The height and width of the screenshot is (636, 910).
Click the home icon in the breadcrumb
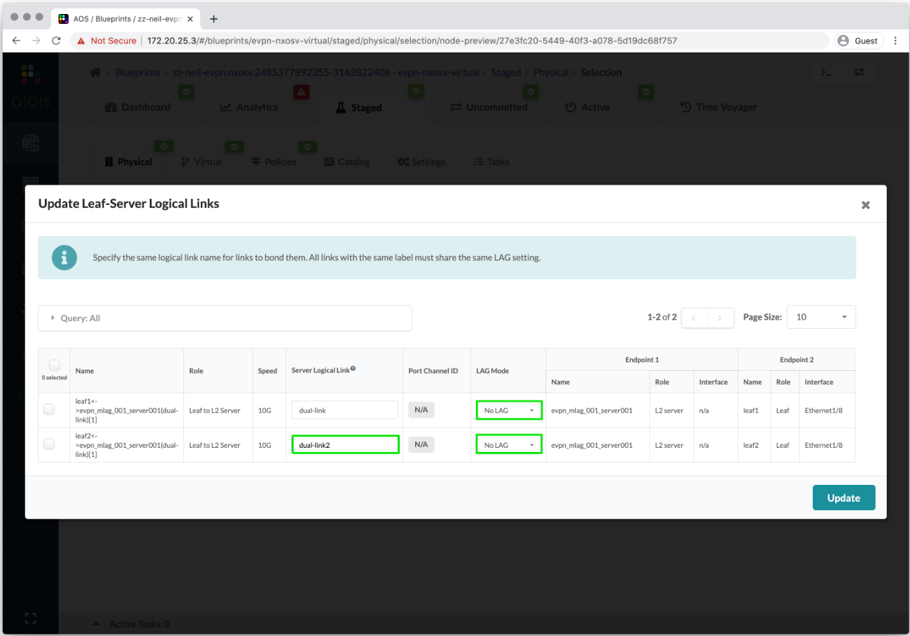click(x=95, y=72)
